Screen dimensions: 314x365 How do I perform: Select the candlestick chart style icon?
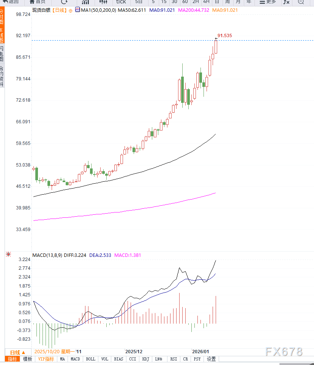[x=103, y=2]
